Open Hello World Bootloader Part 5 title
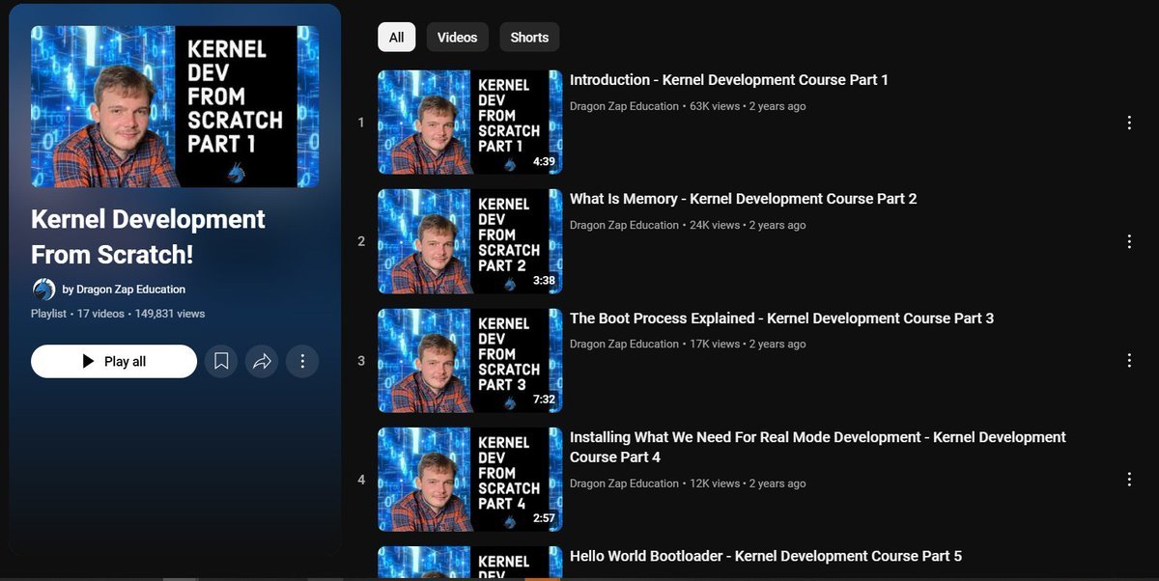1159x581 pixels. (765, 556)
